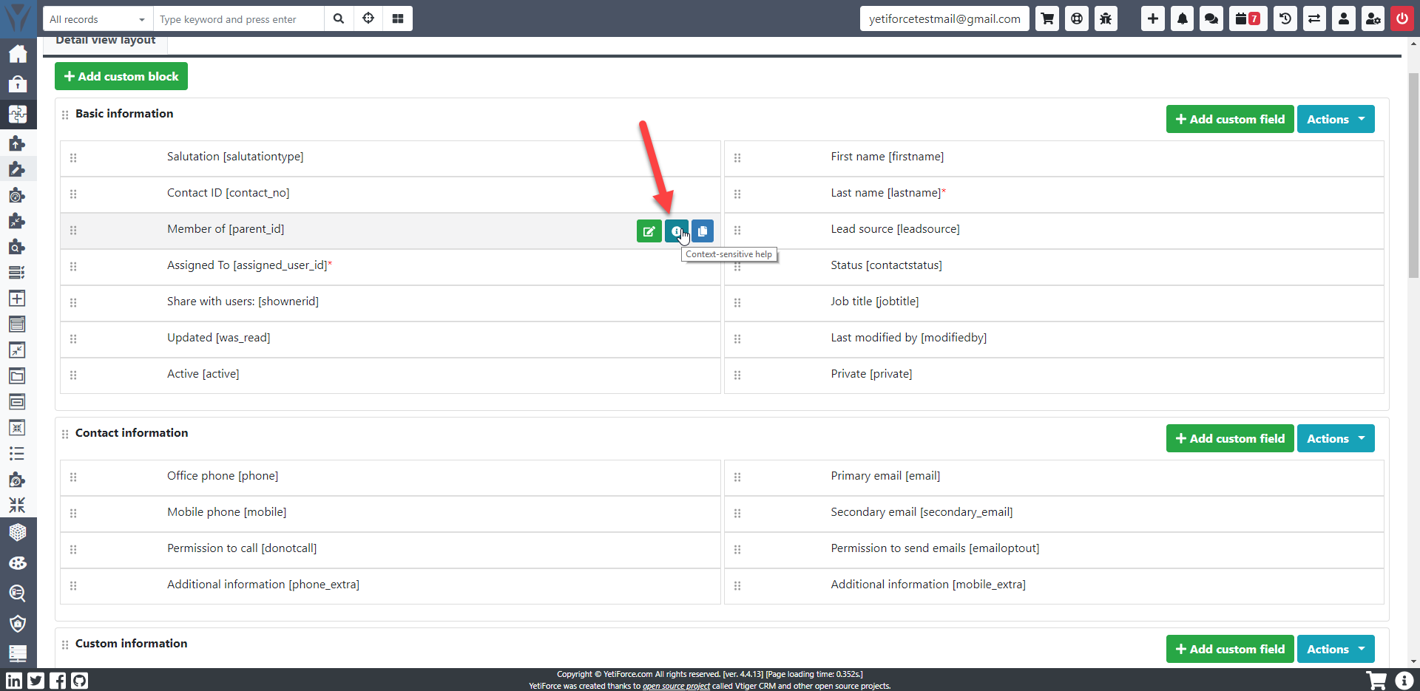Click the Share with users: [shownerid] field
The height and width of the screenshot is (691, 1420).
point(390,302)
